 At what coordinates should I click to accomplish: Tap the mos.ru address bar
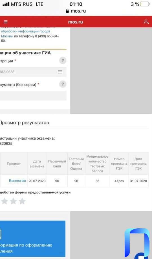tap(76, 11)
